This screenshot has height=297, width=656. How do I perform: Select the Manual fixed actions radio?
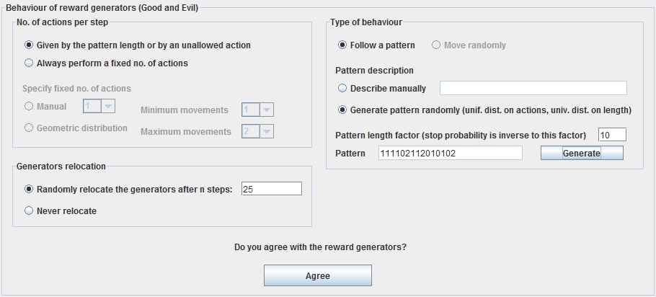30,107
